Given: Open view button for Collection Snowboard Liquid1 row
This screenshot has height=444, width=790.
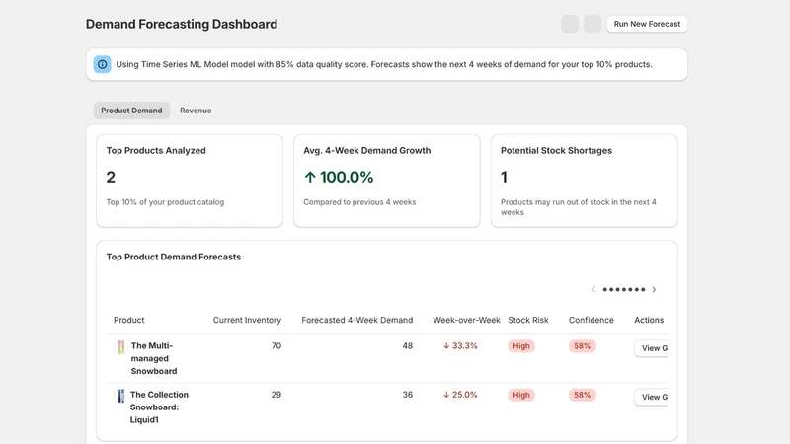Looking at the screenshot, I should [x=652, y=397].
